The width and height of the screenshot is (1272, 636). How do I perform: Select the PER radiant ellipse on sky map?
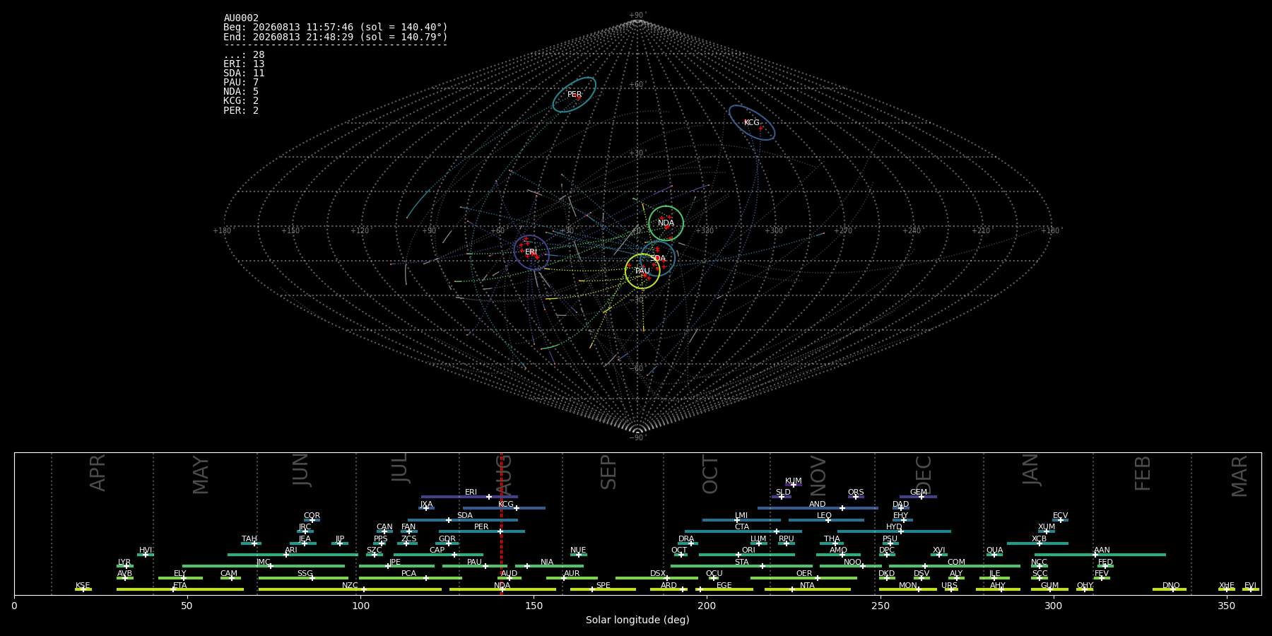pos(574,95)
